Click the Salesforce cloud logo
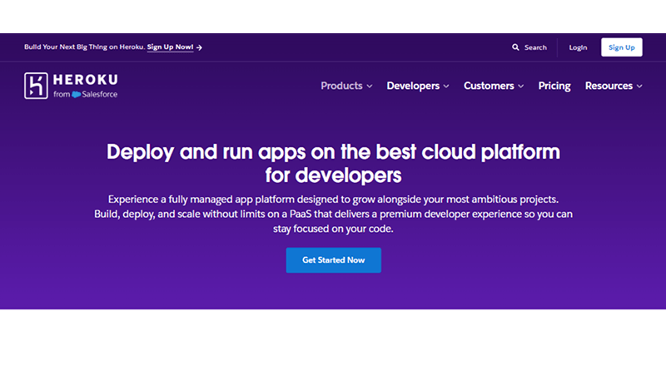The width and height of the screenshot is (666, 370). click(x=76, y=95)
